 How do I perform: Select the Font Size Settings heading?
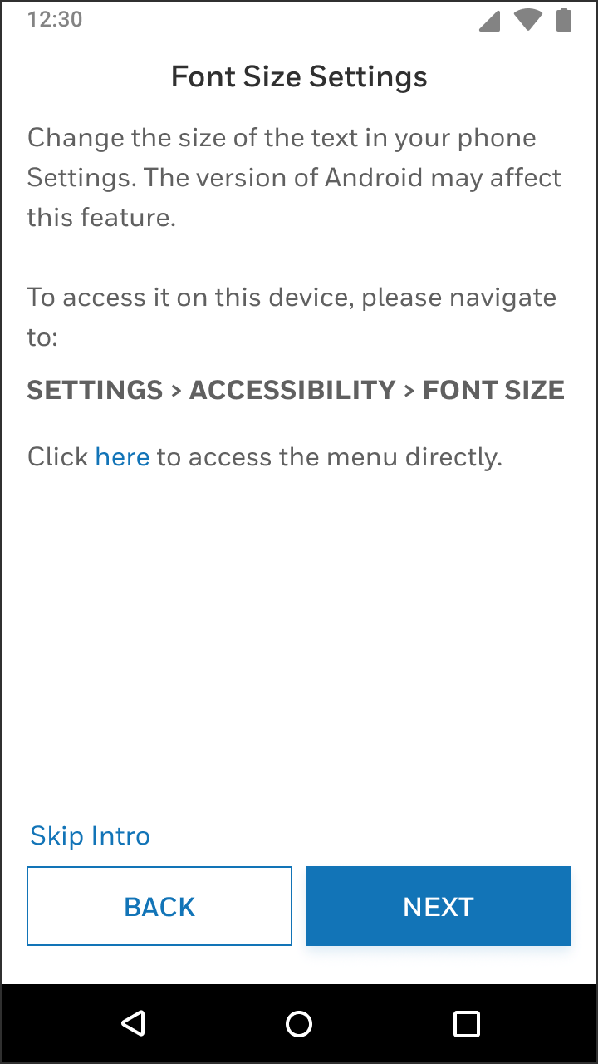[x=299, y=76]
